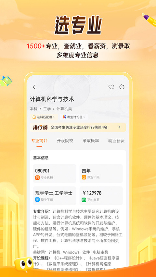Switch to 录取概率 tab
This screenshot has height=277, width=156.
91,141
